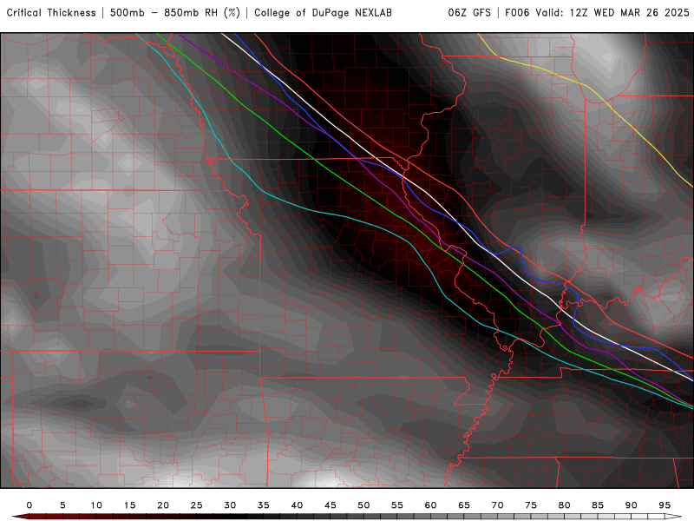
Task: Click 'Valid: 12Z WED MAR 26 2025' text
Action: click(612, 13)
